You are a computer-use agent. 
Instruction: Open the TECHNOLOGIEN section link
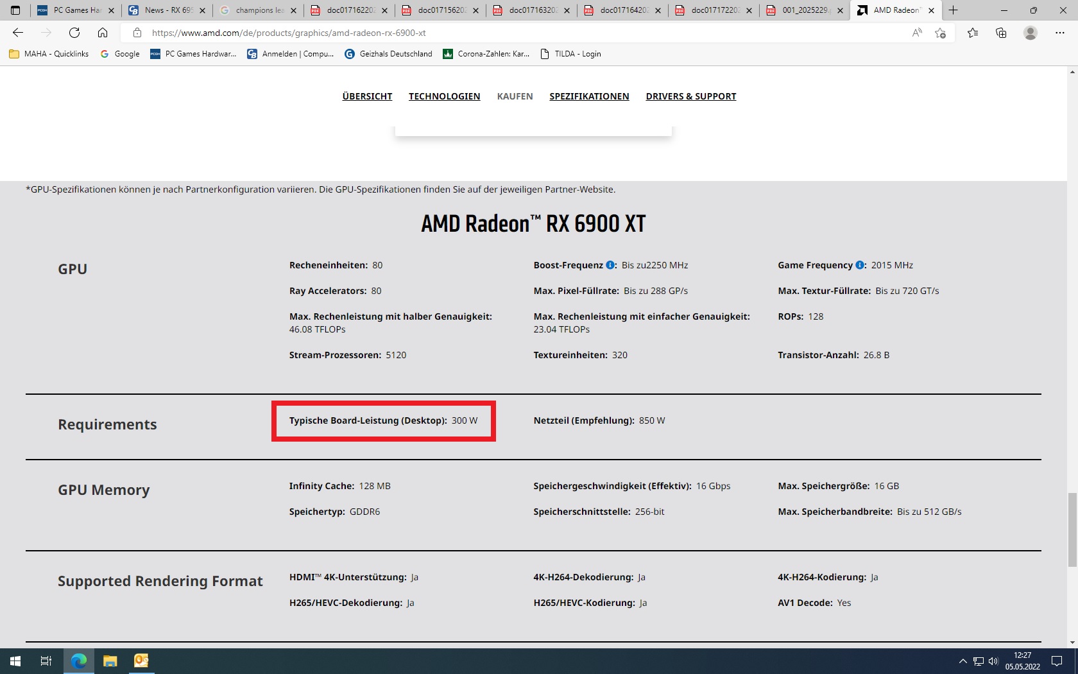tap(444, 96)
